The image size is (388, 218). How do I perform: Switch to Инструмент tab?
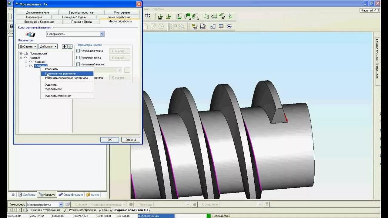(x=122, y=12)
